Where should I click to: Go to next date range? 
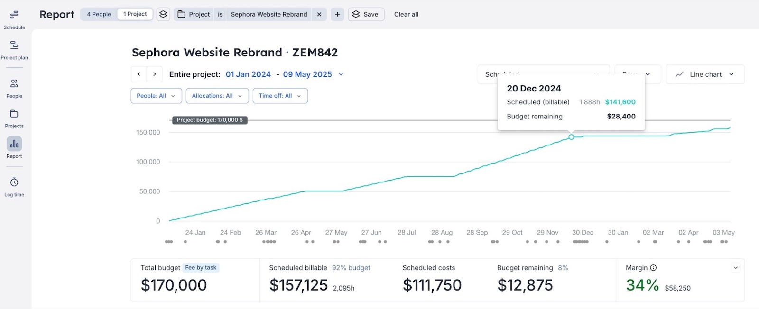coord(155,74)
